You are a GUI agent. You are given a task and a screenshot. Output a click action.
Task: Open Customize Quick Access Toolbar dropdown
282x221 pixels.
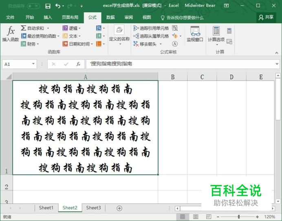point(82,6)
